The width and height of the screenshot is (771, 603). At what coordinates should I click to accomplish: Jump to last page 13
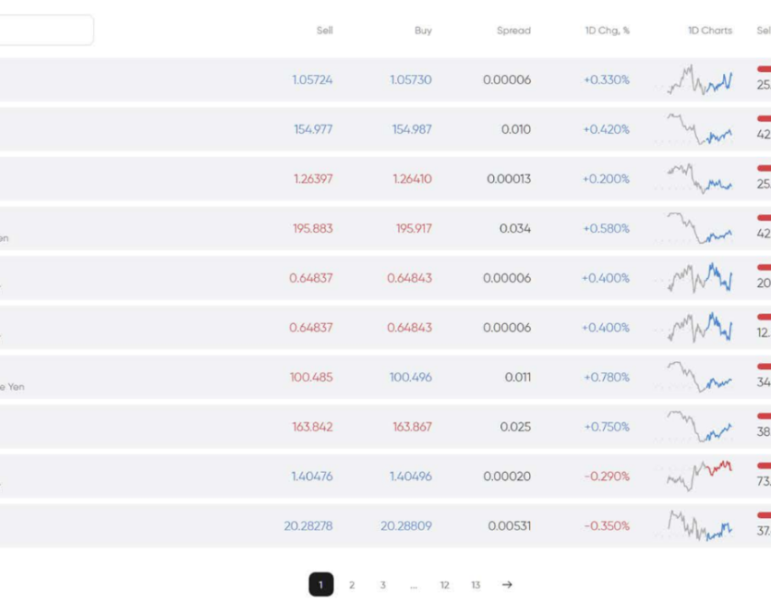(476, 585)
